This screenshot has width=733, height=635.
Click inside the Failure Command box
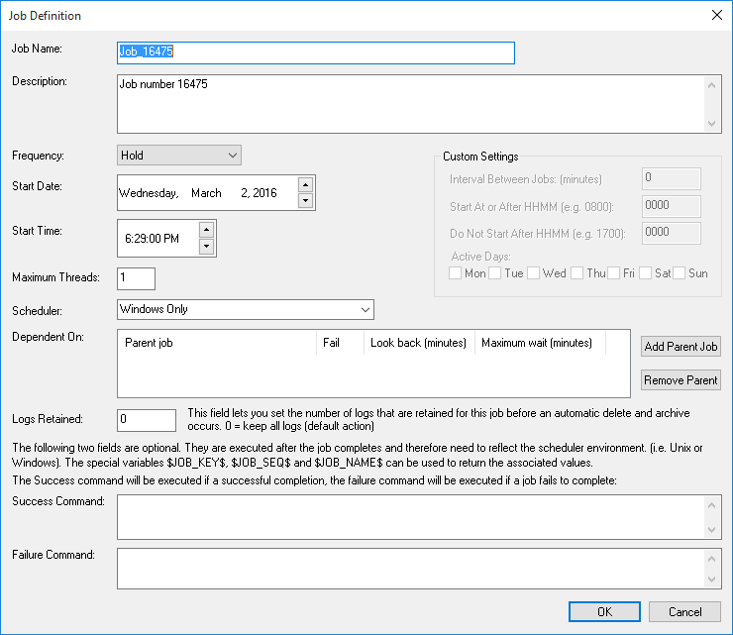click(410, 569)
